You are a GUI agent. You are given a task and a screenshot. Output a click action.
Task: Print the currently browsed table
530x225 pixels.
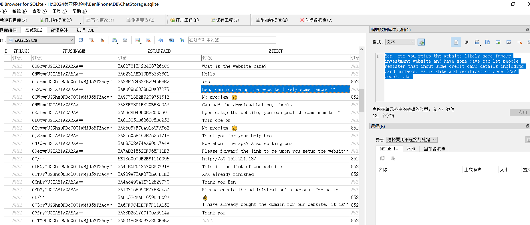pyautogui.click(x=125, y=40)
